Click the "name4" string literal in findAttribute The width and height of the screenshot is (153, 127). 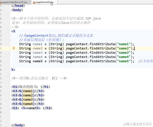(x=124, y=57)
